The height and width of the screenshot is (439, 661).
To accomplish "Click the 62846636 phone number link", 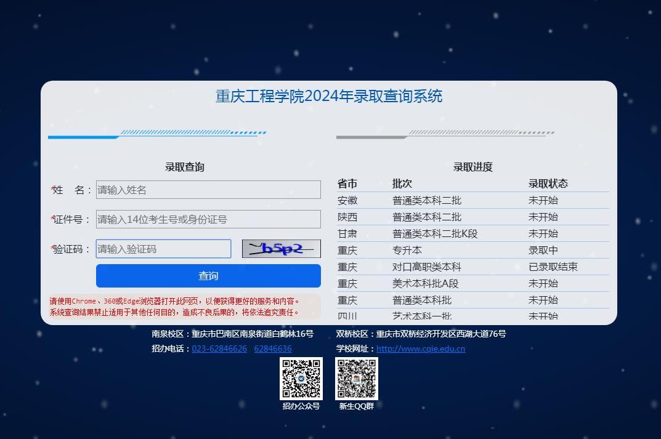I will (x=273, y=348).
